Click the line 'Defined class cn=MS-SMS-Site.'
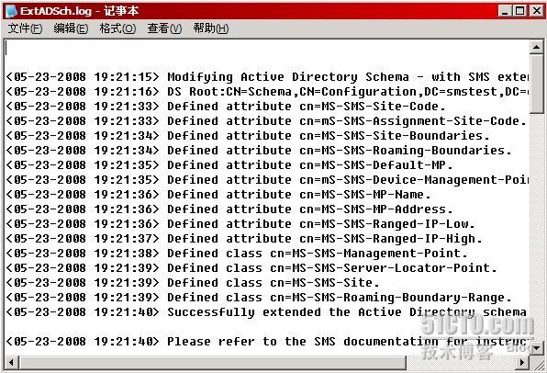 tap(193, 282)
